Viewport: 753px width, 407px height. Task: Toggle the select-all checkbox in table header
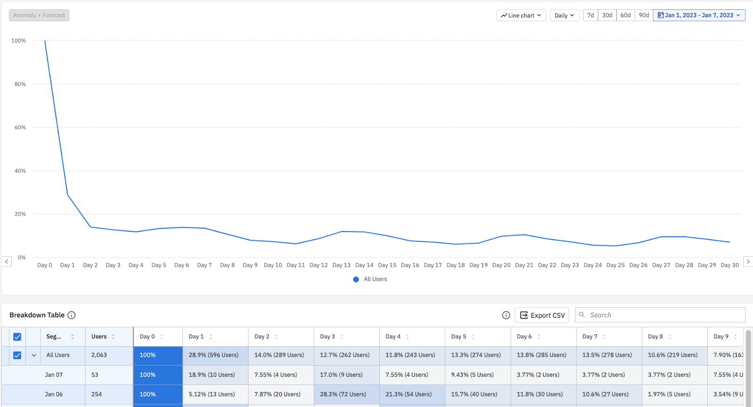tap(17, 337)
